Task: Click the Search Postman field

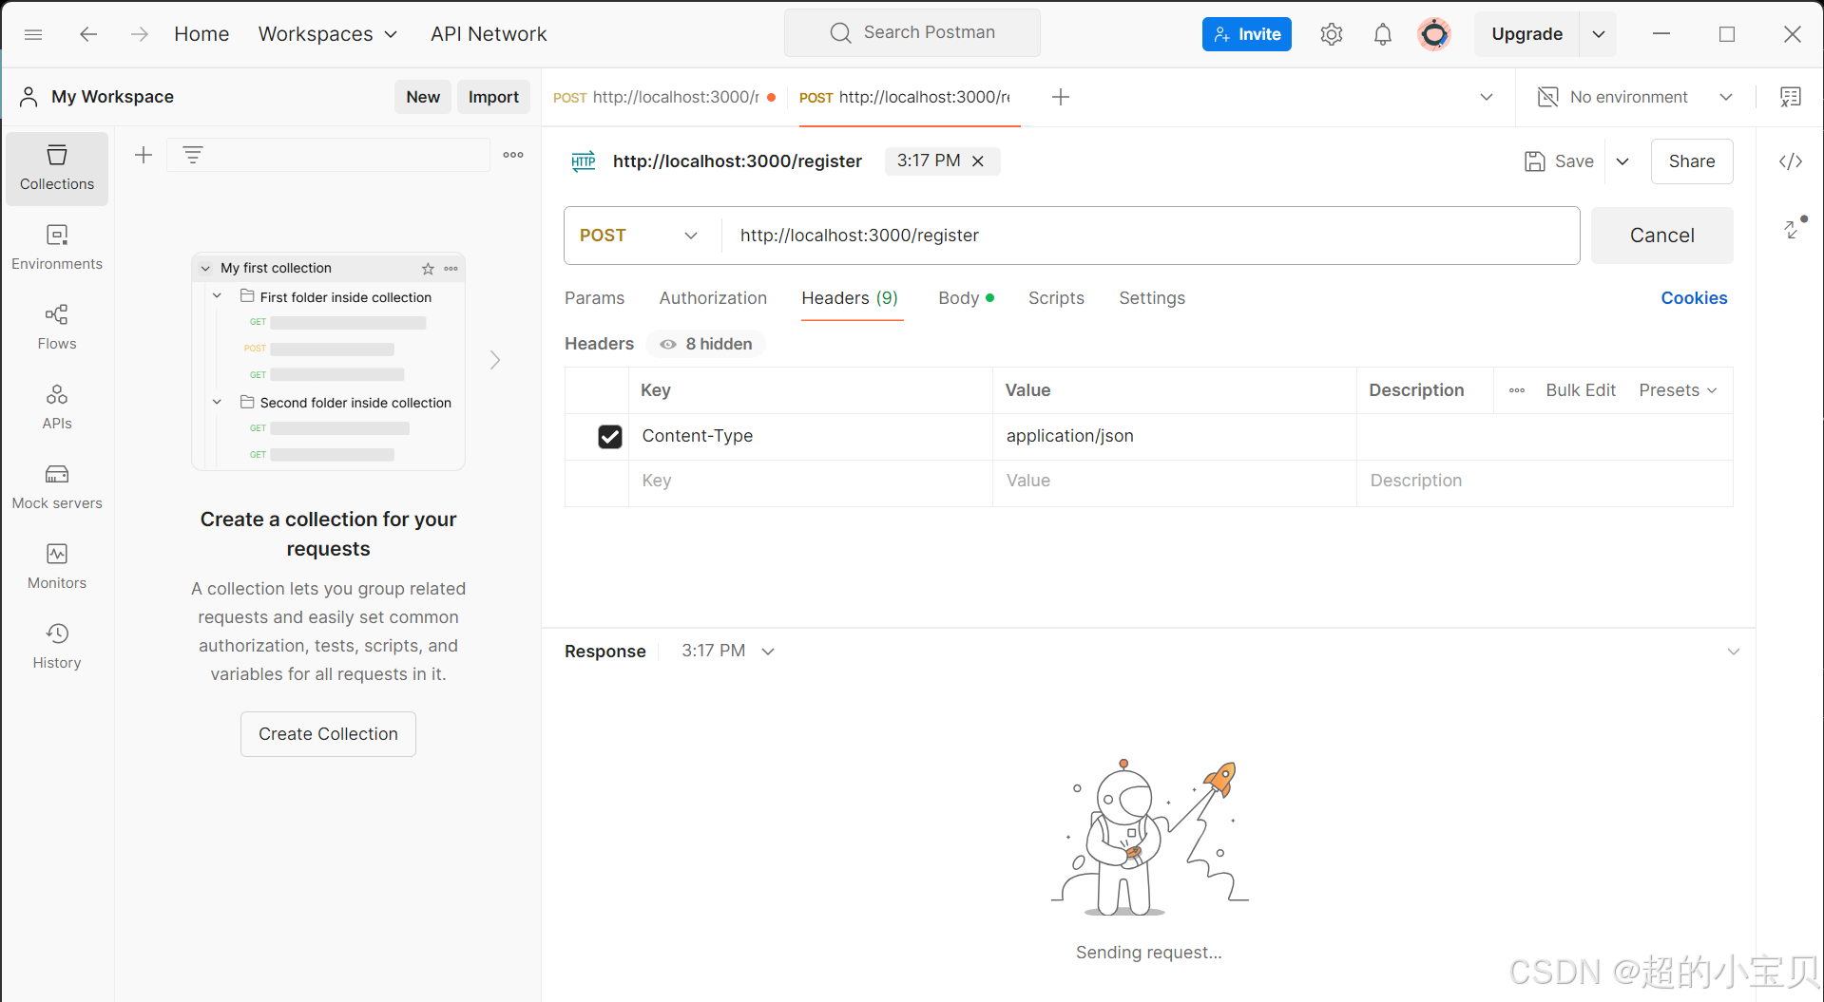Action: pyautogui.click(x=912, y=33)
